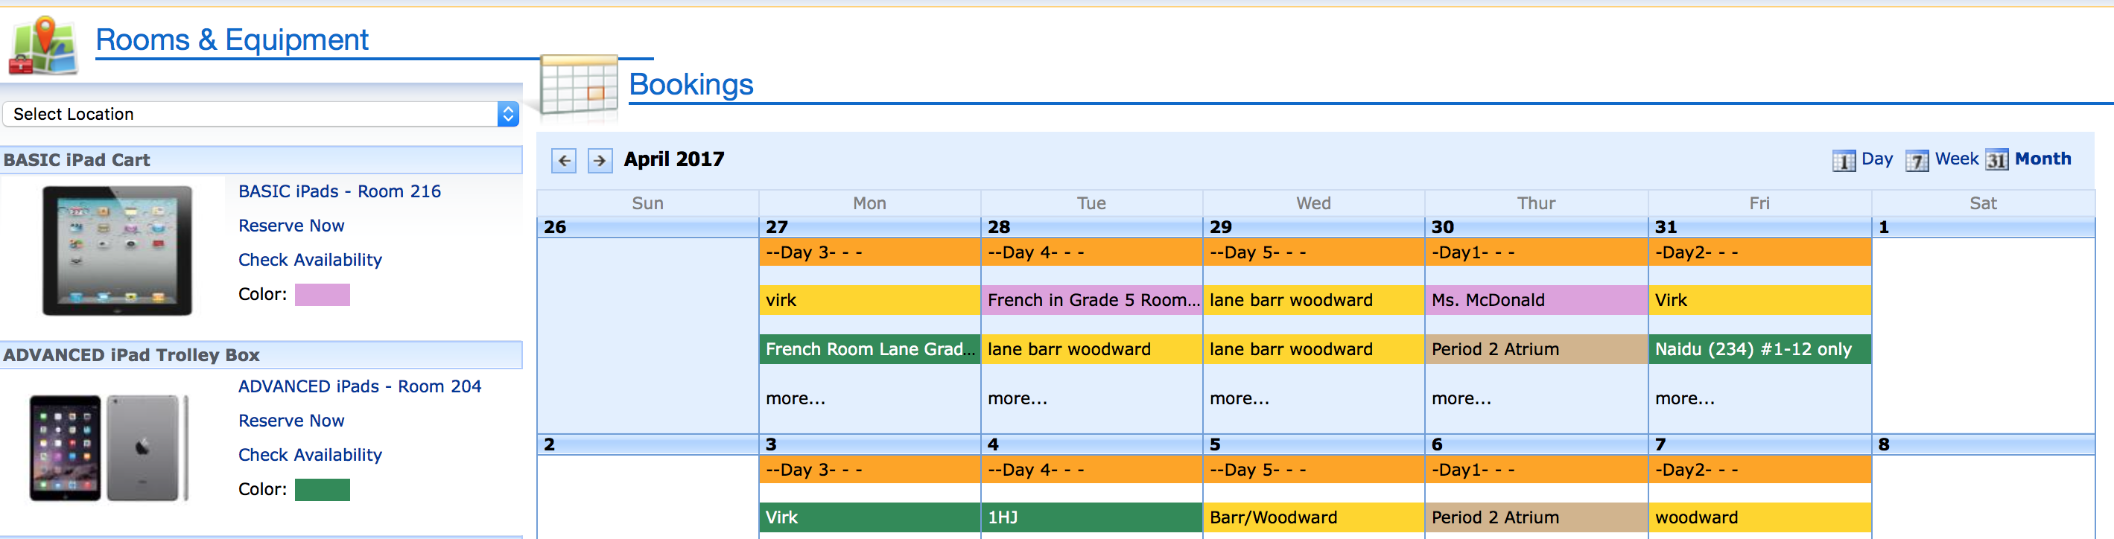The height and width of the screenshot is (539, 2114).
Task: Click the Bookings calendar icon
Action: click(x=579, y=86)
